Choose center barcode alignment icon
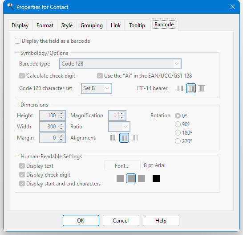Viewport: 243px width, 235px height. (x=124, y=138)
